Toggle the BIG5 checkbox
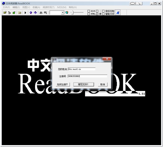The width and height of the screenshot is (163, 147). click(x=89, y=11)
